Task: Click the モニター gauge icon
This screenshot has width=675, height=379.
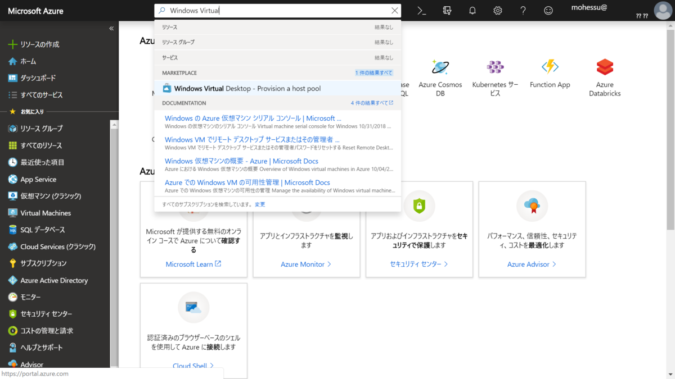Action: pyautogui.click(x=12, y=297)
